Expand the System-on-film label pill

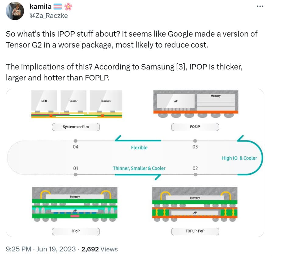76,127
